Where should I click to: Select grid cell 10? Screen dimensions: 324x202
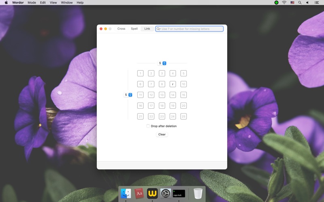click(183, 84)
